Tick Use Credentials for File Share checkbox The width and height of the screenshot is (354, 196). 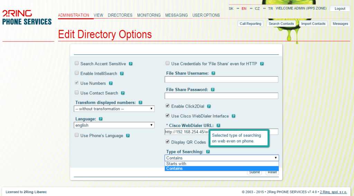(168, 63)
